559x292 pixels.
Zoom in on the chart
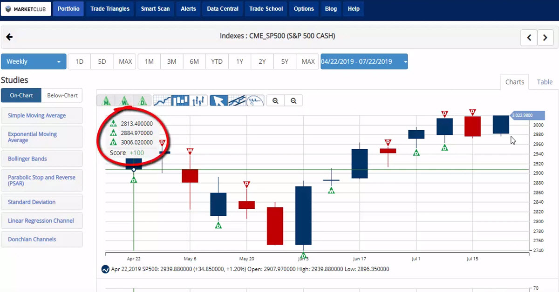275,100
